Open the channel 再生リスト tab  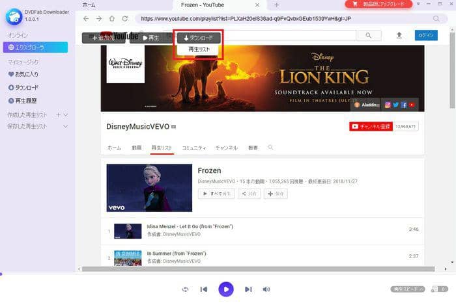(x=162, y=148)
